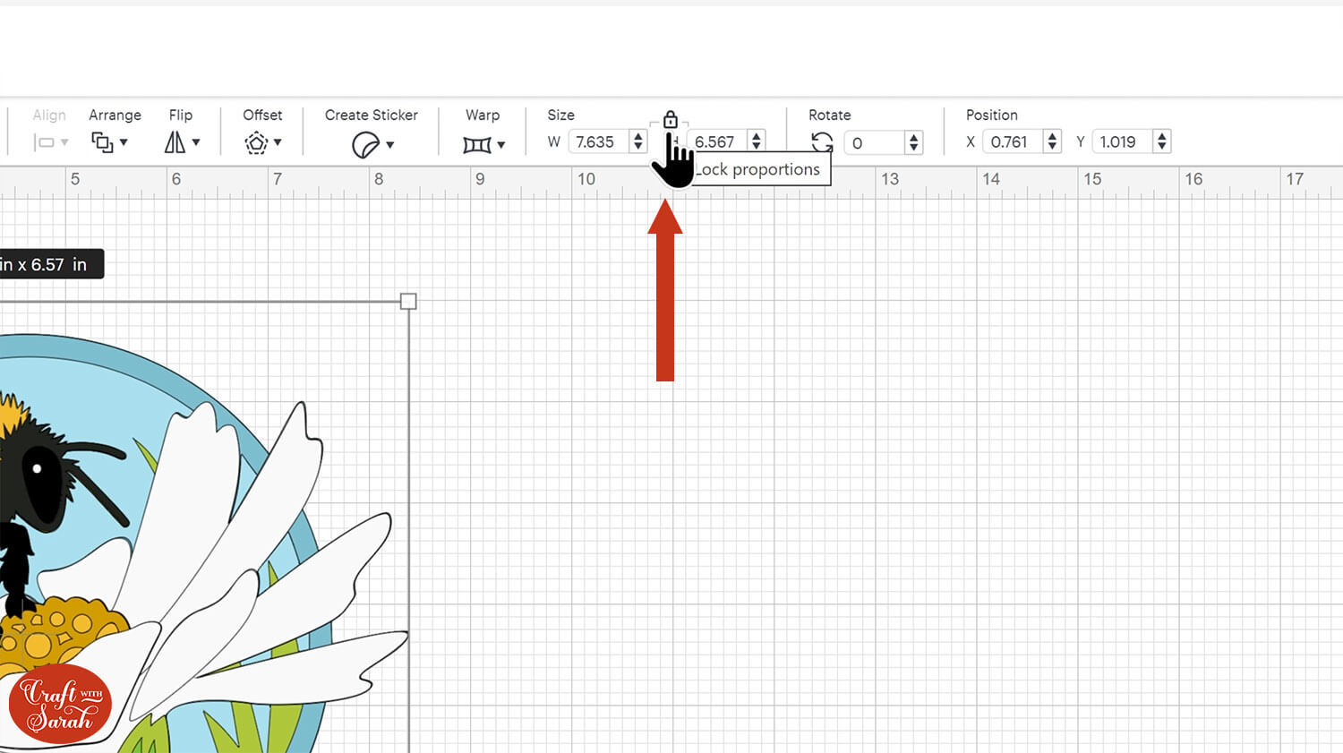Decrease Y position with the down arrow
Screen dimensions: 1343x753
(x=1161, y=147)
